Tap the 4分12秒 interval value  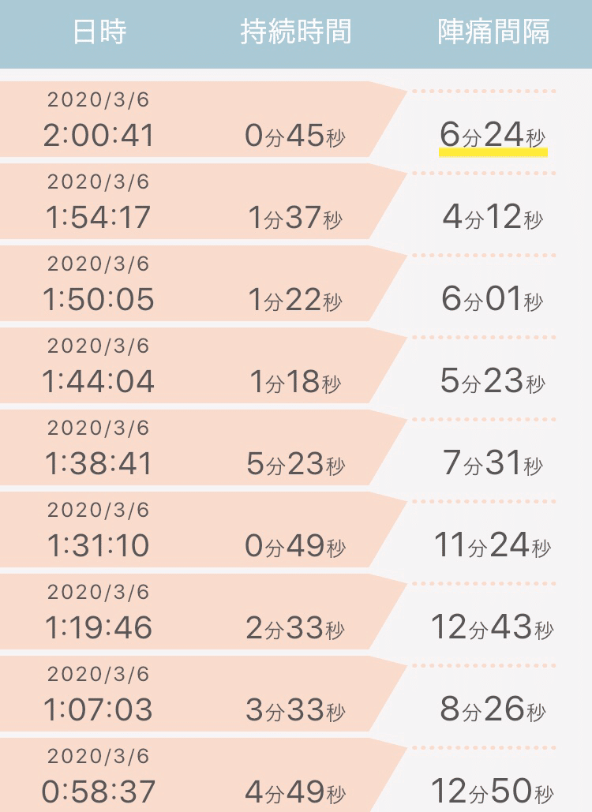pos(493,217)
